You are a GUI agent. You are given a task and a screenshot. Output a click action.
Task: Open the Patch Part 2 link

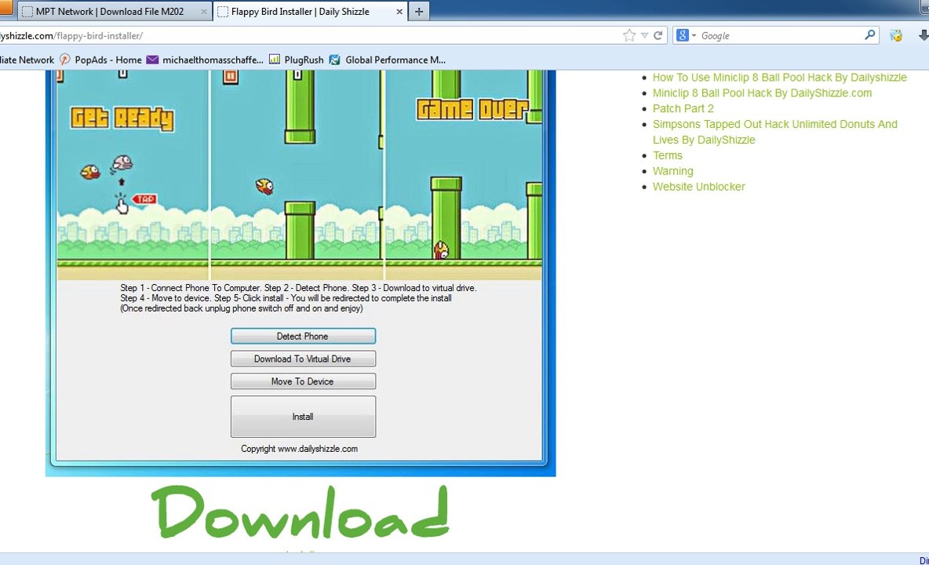(683, 108)
